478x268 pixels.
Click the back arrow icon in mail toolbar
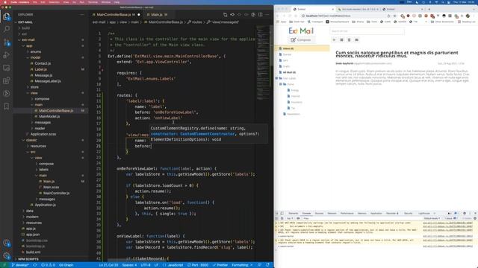[334, 39]
